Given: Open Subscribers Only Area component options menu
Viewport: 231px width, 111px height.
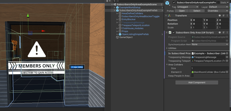Looking at the screenshot, I should point(227,32).
